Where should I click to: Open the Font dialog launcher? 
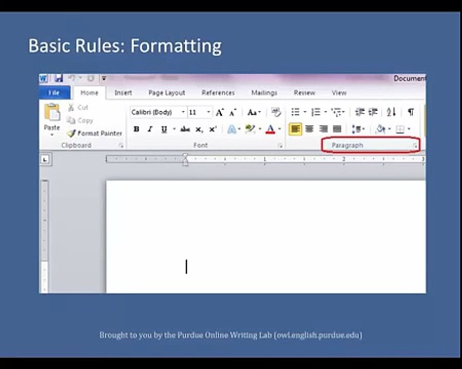point(280,146)
